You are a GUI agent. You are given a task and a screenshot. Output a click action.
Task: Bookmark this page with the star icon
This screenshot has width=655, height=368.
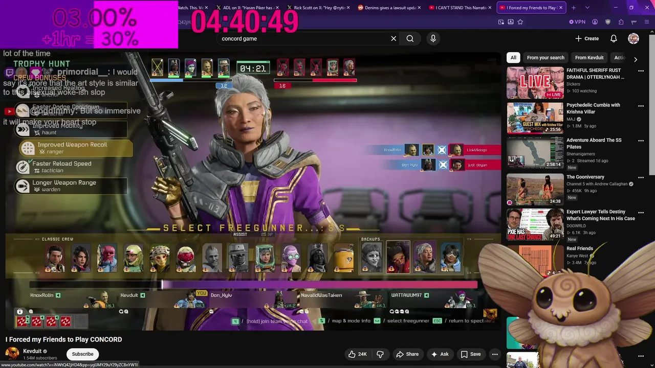pyautogui.click(x=520, y=22)
